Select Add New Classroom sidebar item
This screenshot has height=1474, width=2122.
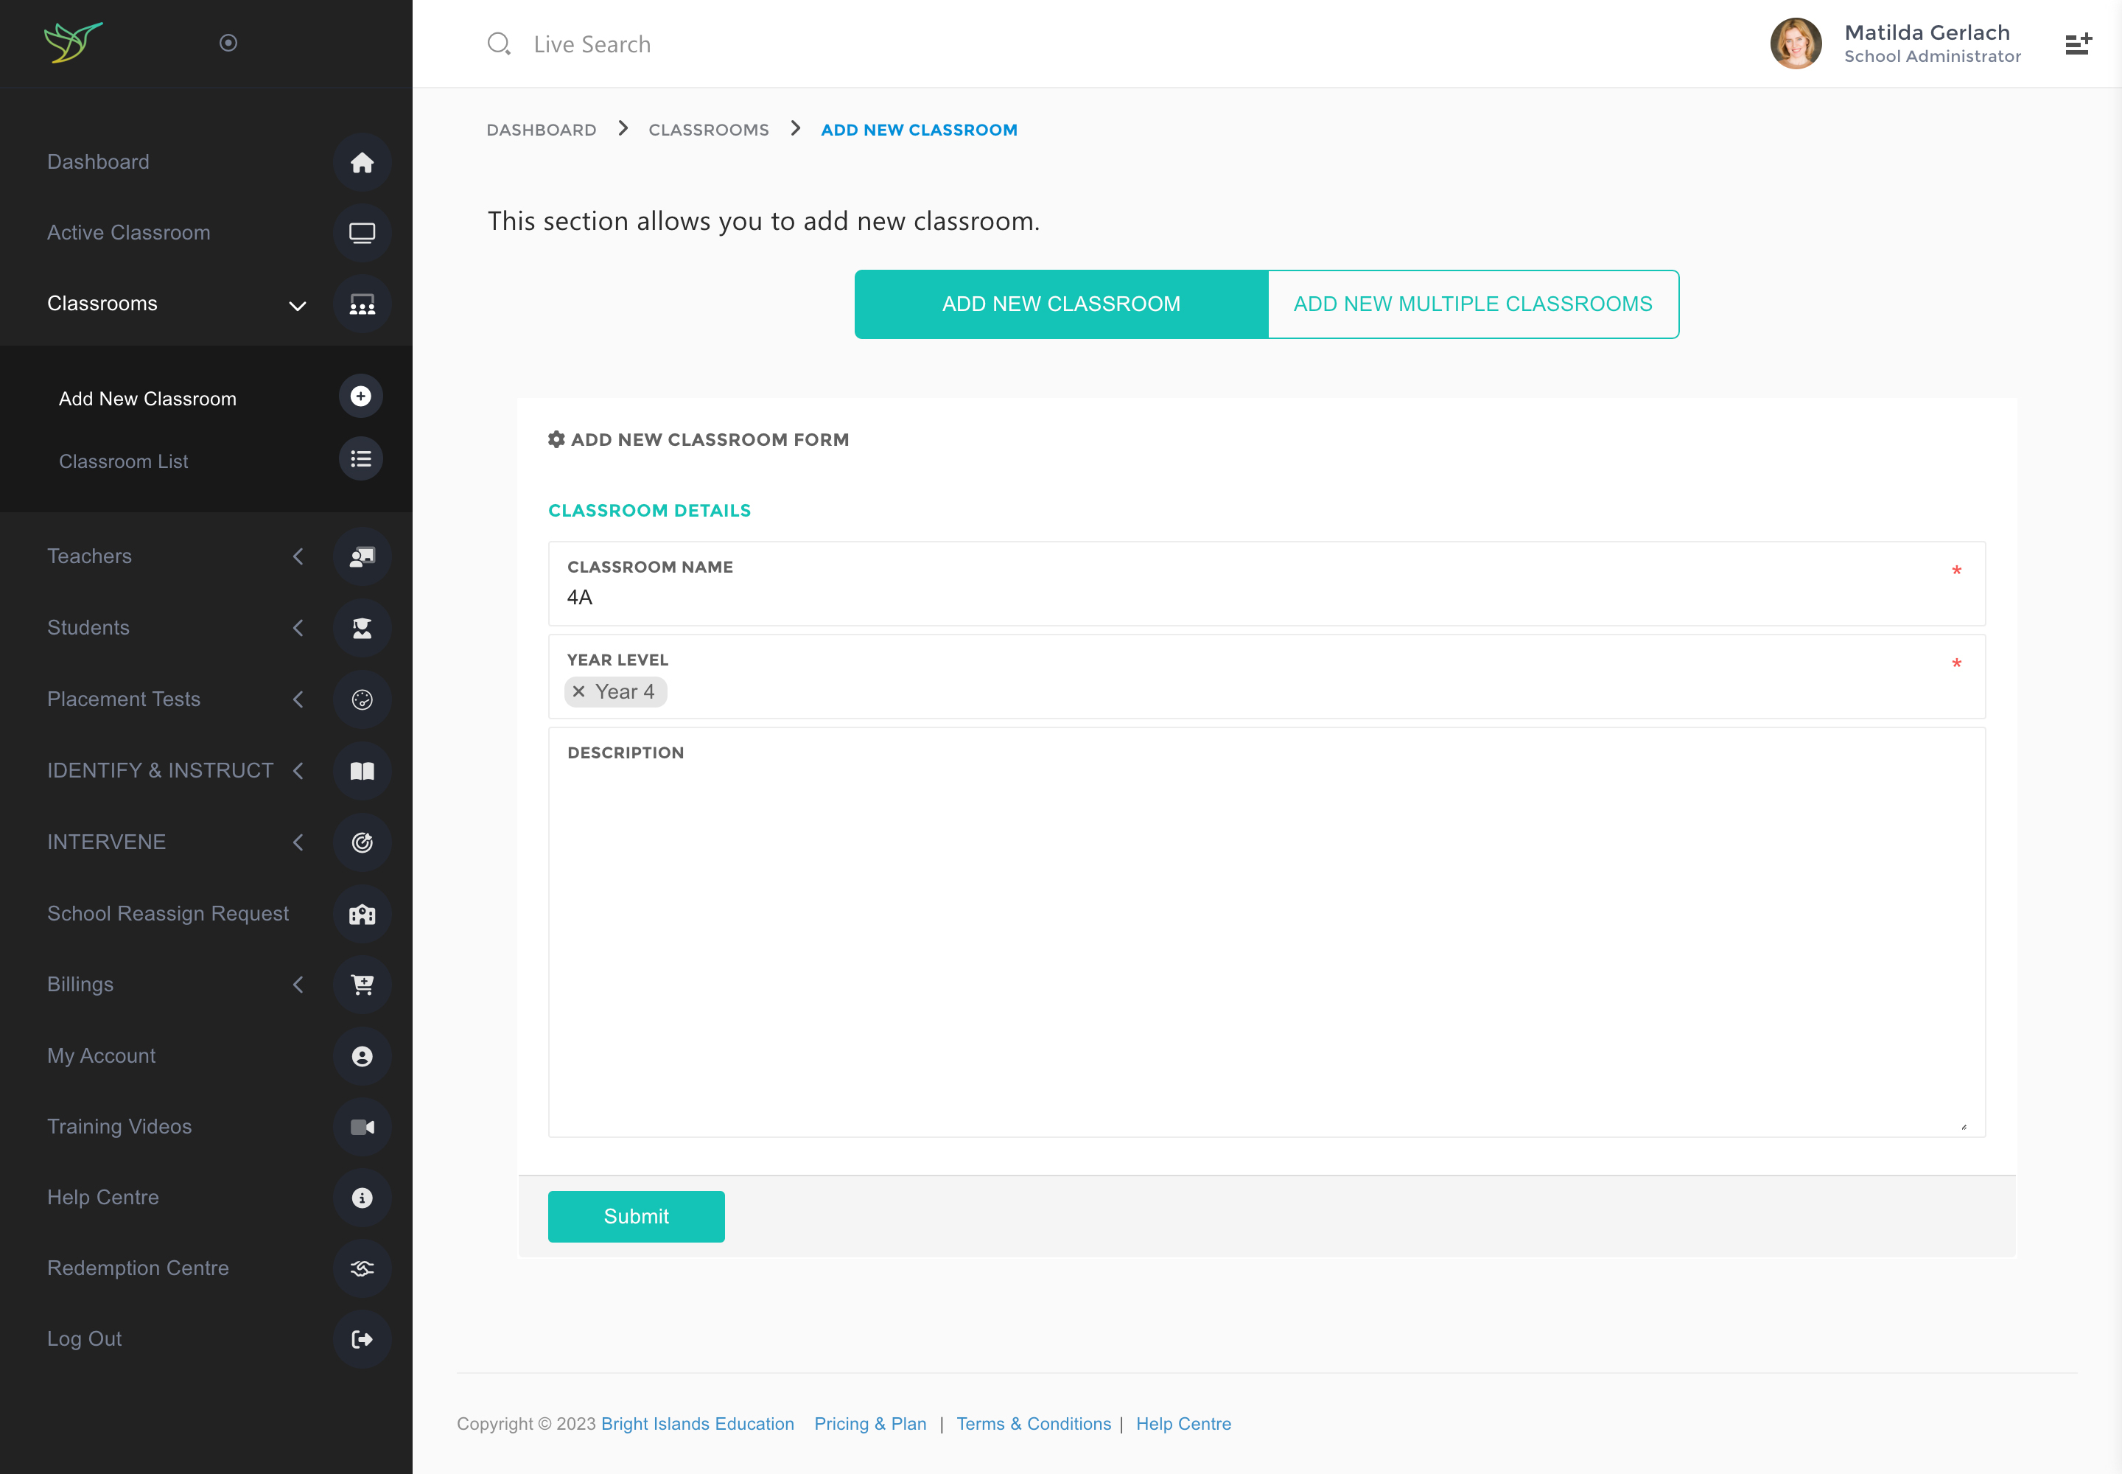[148, 399]
